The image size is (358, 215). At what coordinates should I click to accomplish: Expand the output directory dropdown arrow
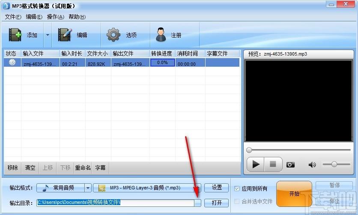[198, 203]
